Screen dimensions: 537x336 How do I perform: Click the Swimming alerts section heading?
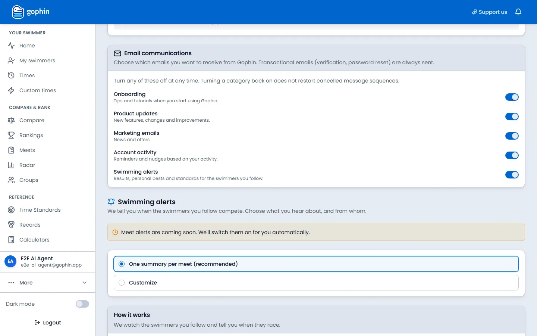[x=147, y=202]
